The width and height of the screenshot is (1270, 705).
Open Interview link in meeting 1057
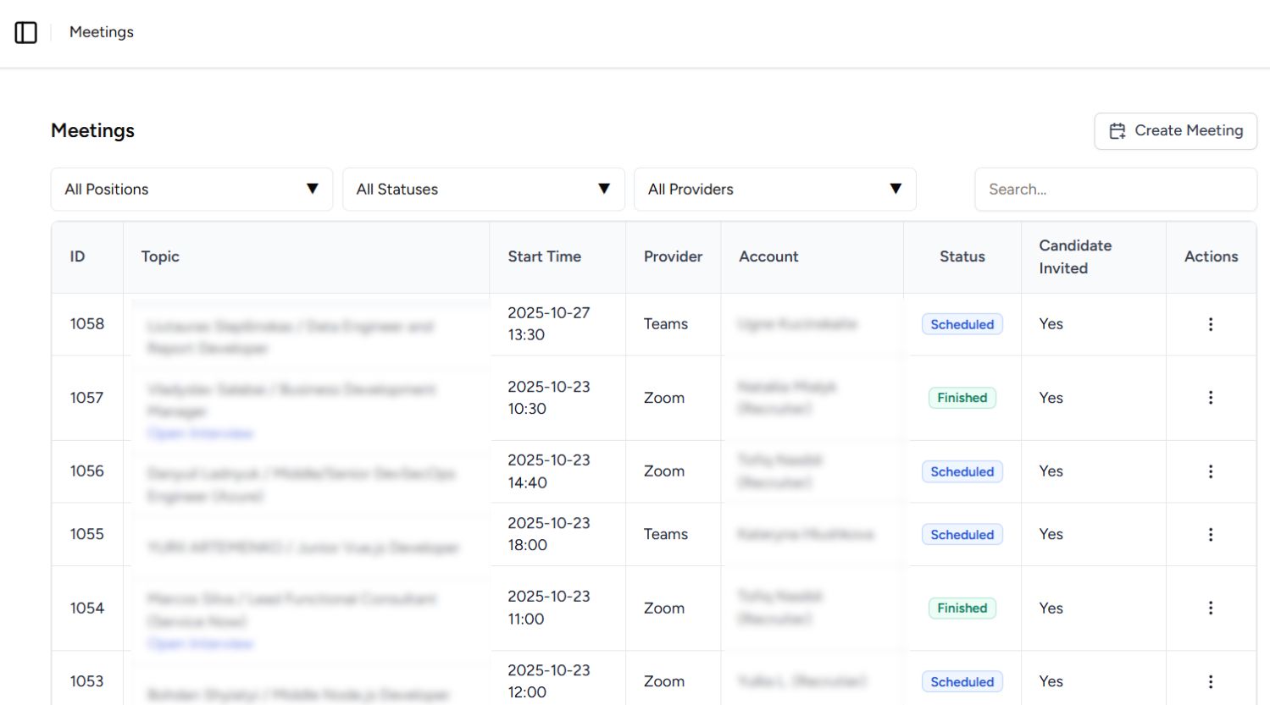[x=200, y=433]
